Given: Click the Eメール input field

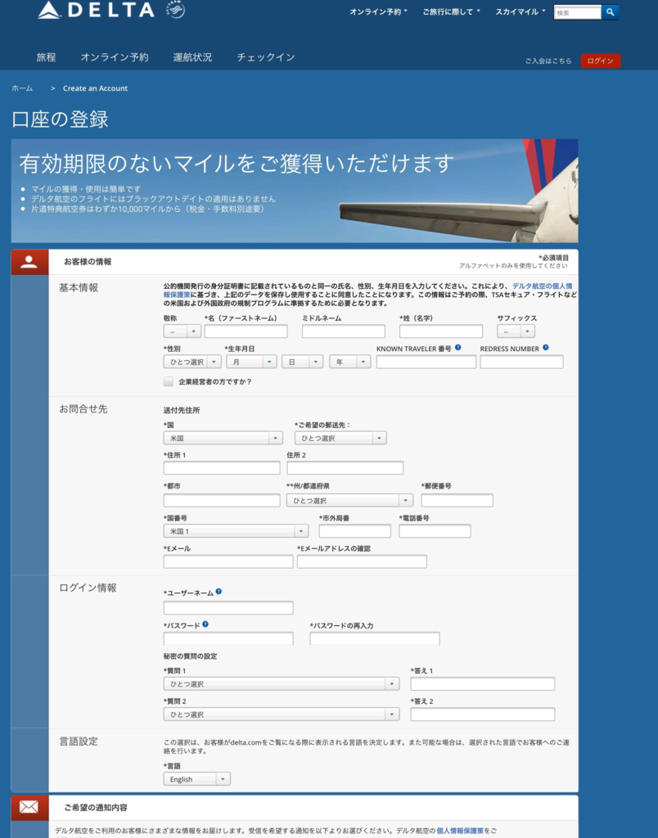Looking at the screenshot, I should click(228, 561).
